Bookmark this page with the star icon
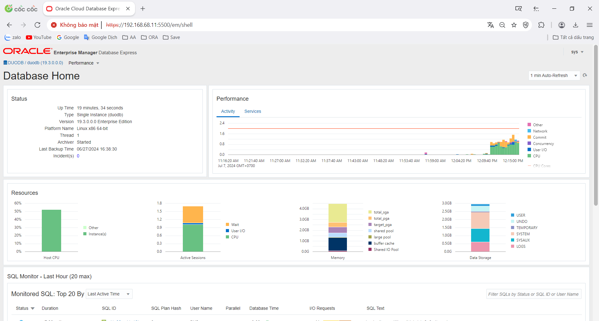Screen dimensions: 599x321 click(x=514, y=25)
